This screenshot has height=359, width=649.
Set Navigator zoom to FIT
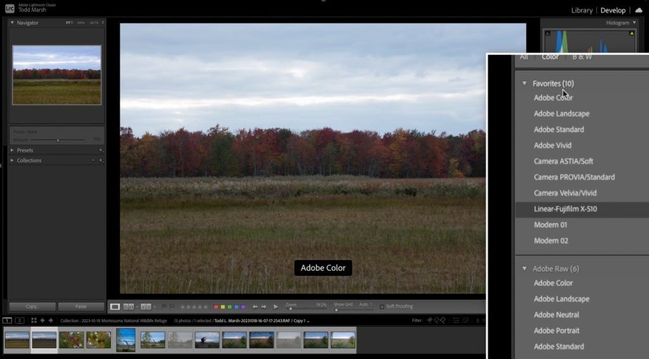[69, 23]
